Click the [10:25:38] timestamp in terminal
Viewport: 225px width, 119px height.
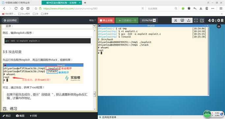coord(199,37)
